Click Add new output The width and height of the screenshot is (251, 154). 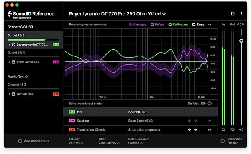click(x=33, y=141)
